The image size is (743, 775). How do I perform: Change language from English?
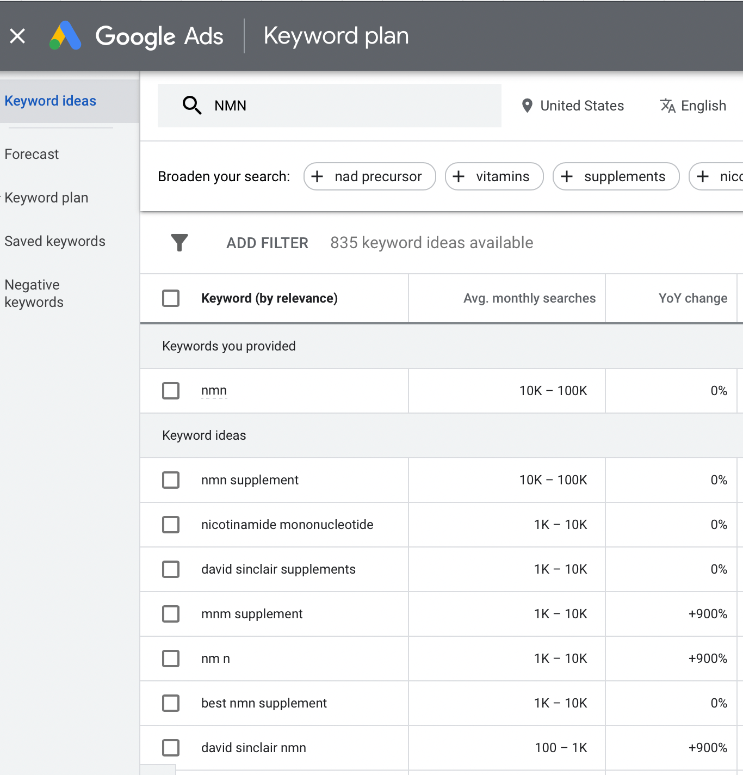click(x=693, y=106)
